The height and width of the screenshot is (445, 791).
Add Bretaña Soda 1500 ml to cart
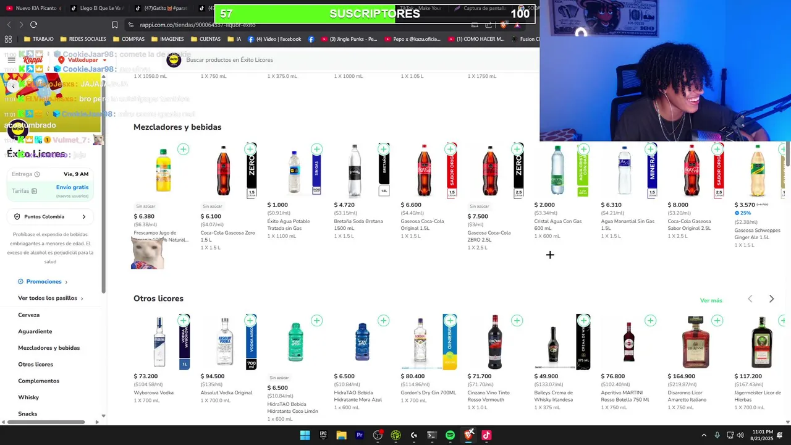383,149
